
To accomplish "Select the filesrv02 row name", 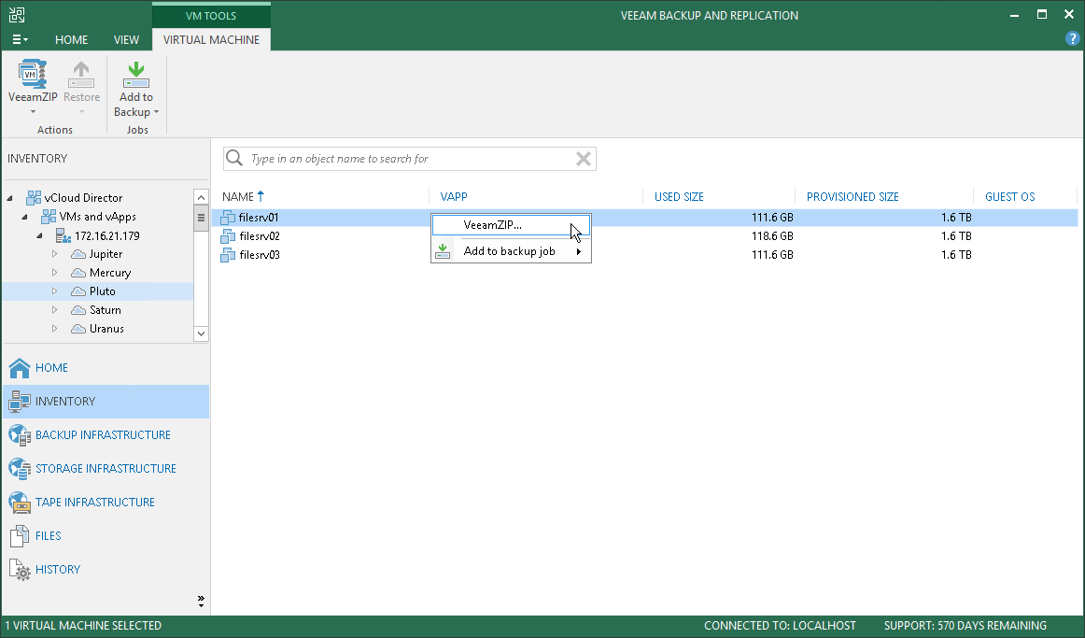I will [x=260, y=236].
